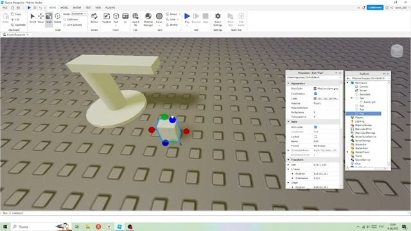Click the BrickColor property swatch
The height and width of the screenshot is (231, 411).
point(315,89)
